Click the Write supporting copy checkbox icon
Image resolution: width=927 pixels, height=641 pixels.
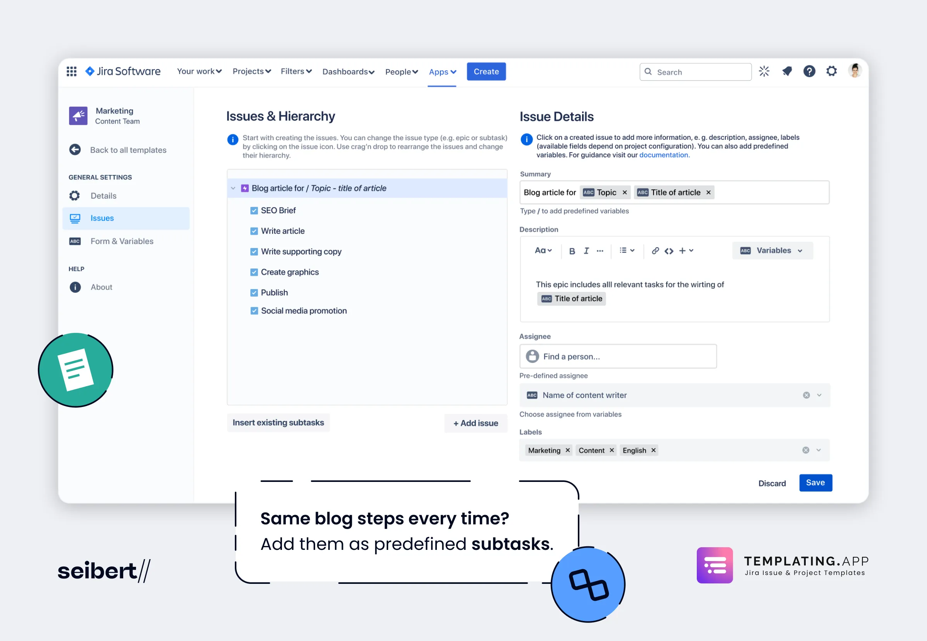[x=254, y=252]
